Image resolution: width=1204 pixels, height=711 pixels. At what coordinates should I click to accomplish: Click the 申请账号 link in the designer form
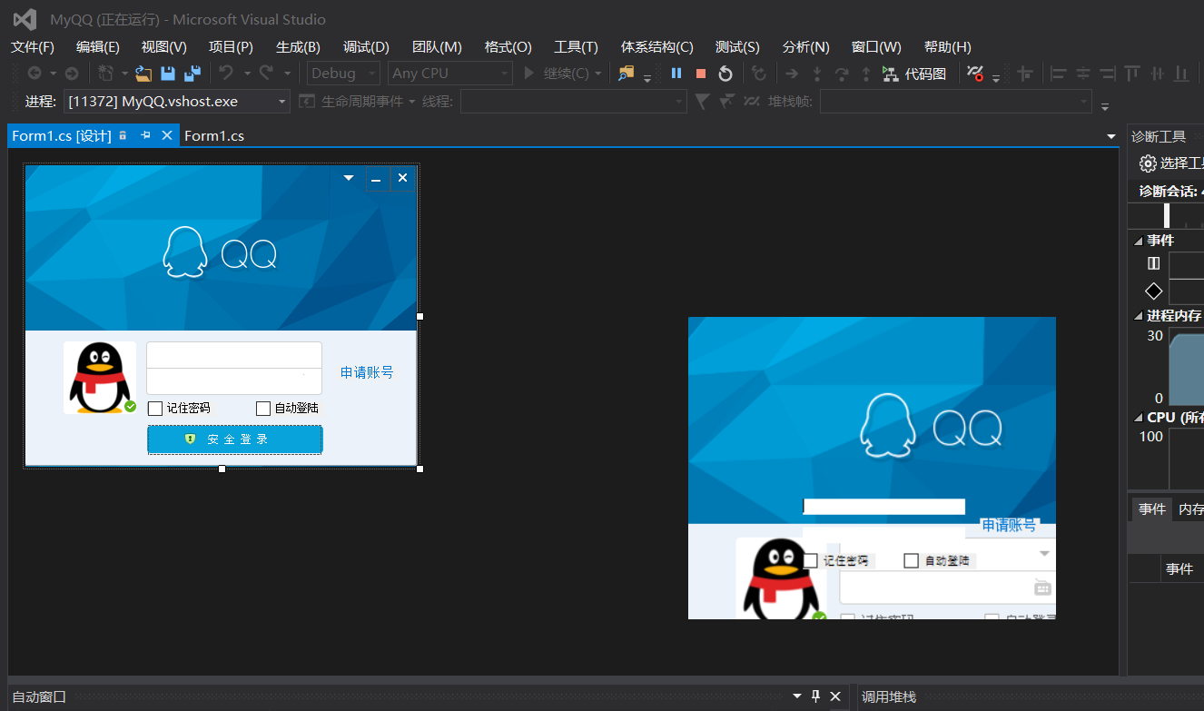(367, 372)
